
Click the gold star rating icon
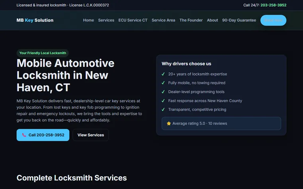[x=169, y=123]
